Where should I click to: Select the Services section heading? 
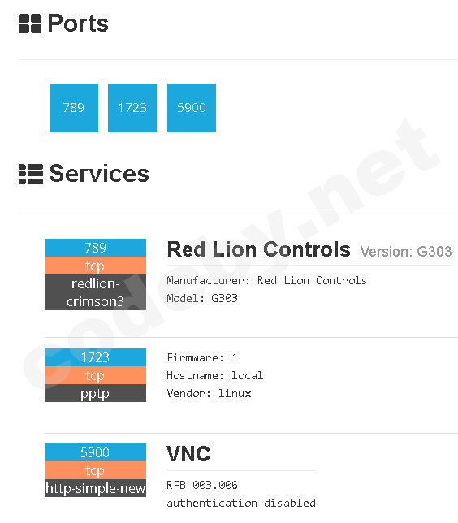99,174
